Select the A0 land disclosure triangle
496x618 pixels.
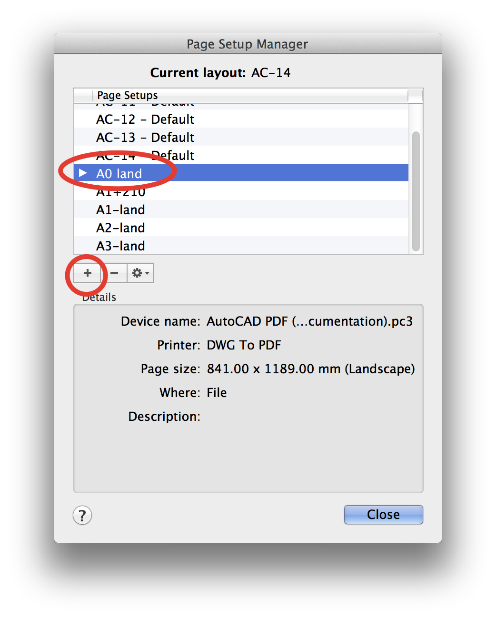click(x=84, y=173)
